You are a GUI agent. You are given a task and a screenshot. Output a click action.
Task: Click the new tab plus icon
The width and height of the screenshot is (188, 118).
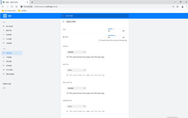click(32, 2)
